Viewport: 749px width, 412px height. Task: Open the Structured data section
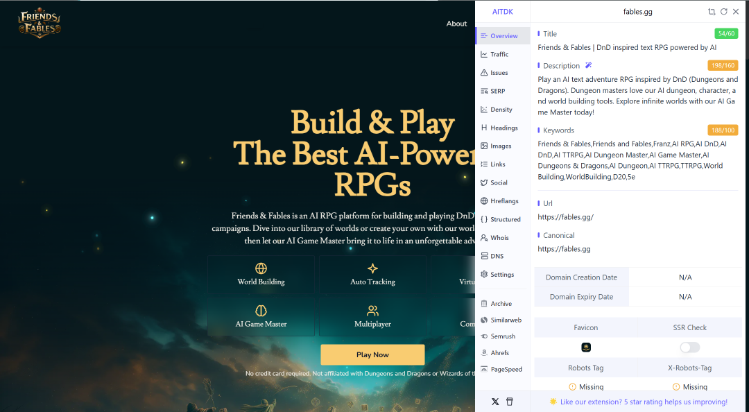click(x=503, y=219)
